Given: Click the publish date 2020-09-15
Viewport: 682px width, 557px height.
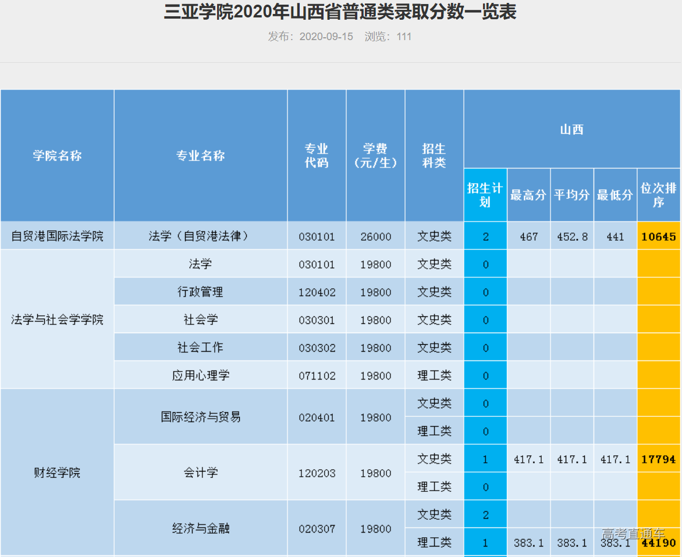Looking at the screenshot, I should [x=326, y=37].
